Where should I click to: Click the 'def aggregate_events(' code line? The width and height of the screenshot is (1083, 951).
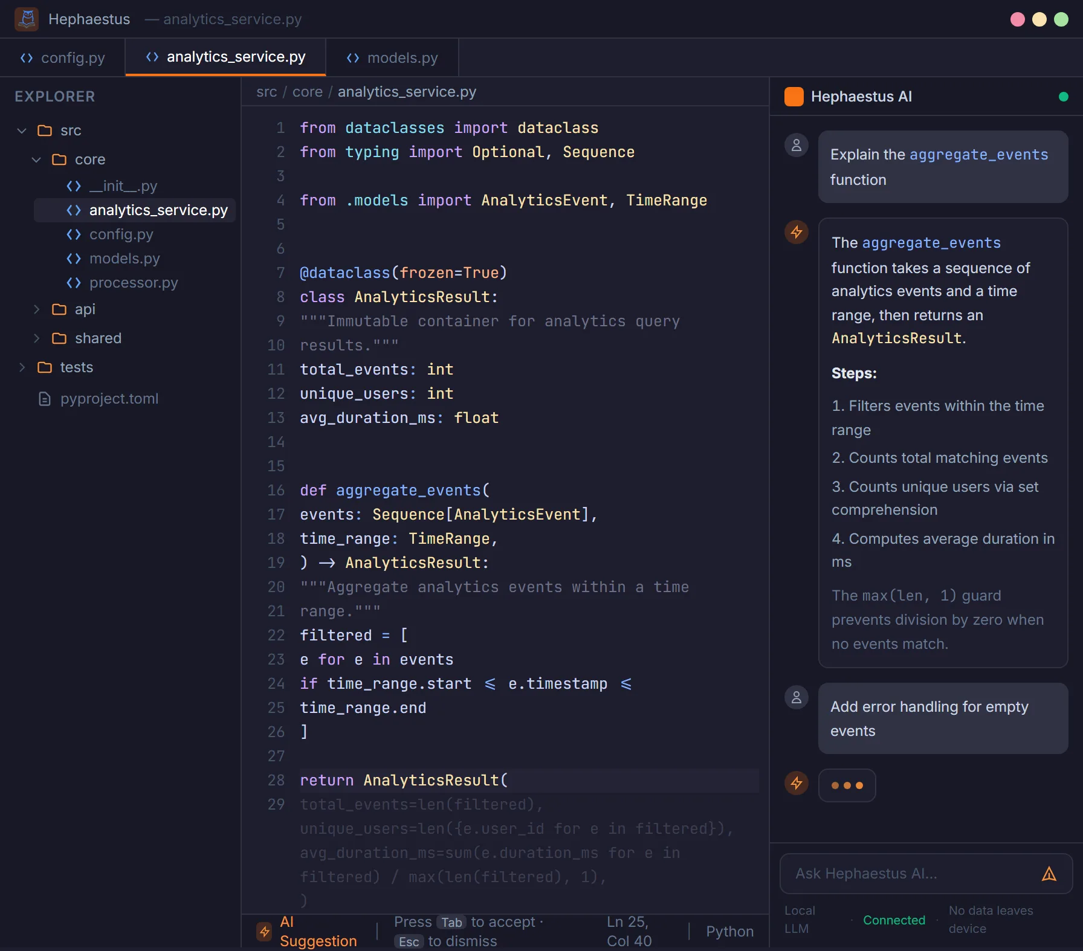pos(395,491)
